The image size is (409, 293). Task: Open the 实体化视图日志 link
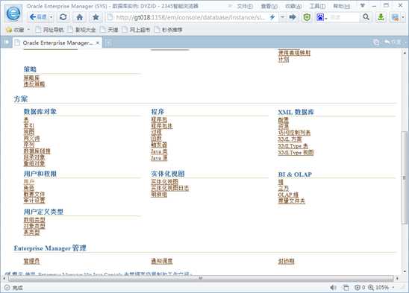[x=170, y=188]
